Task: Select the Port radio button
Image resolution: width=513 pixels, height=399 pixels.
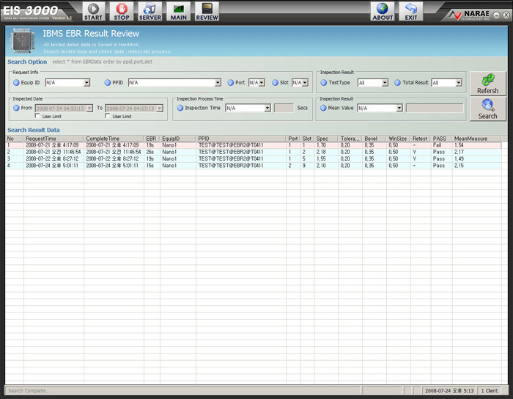Action: tap(231, 82)
